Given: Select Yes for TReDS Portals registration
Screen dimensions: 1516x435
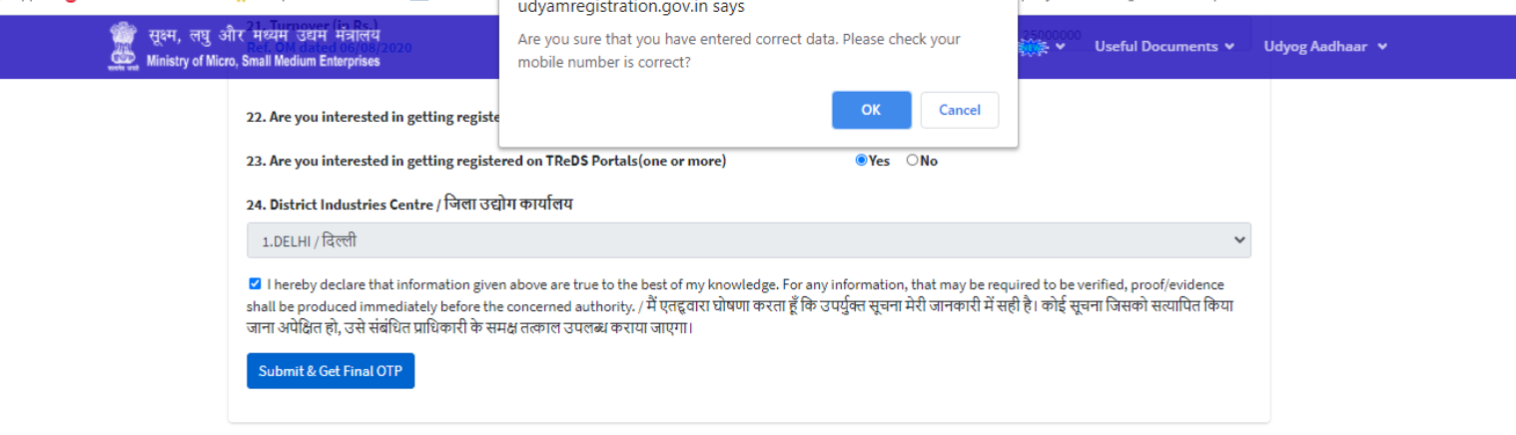Looking at the screenshot, I should click(861, 161).
